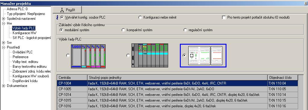Click the Sw tree label
This screenshot has height=110, width=308.
coord(9,43)
